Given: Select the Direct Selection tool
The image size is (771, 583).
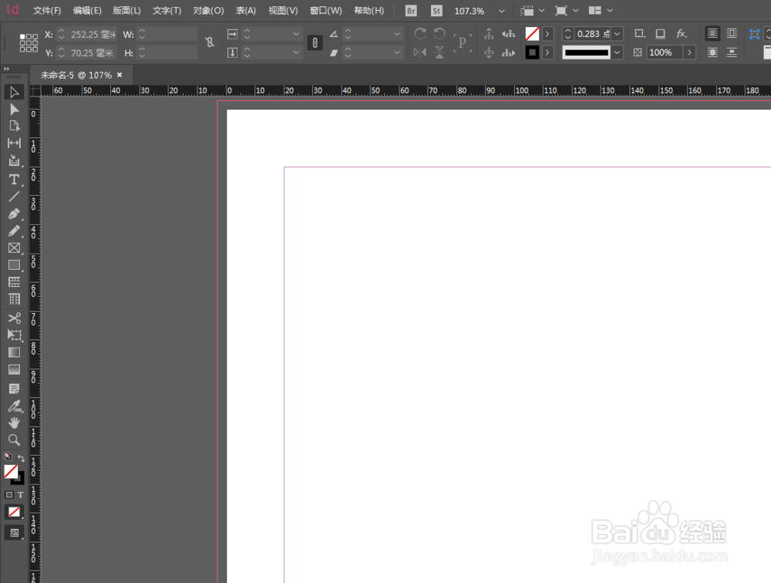Looking at the screenshot, I should point(14,110).
